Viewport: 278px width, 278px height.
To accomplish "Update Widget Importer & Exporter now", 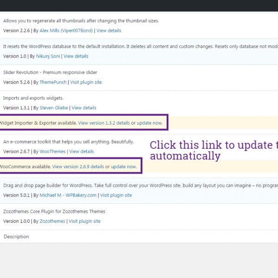I will click(x=150, y=123).
